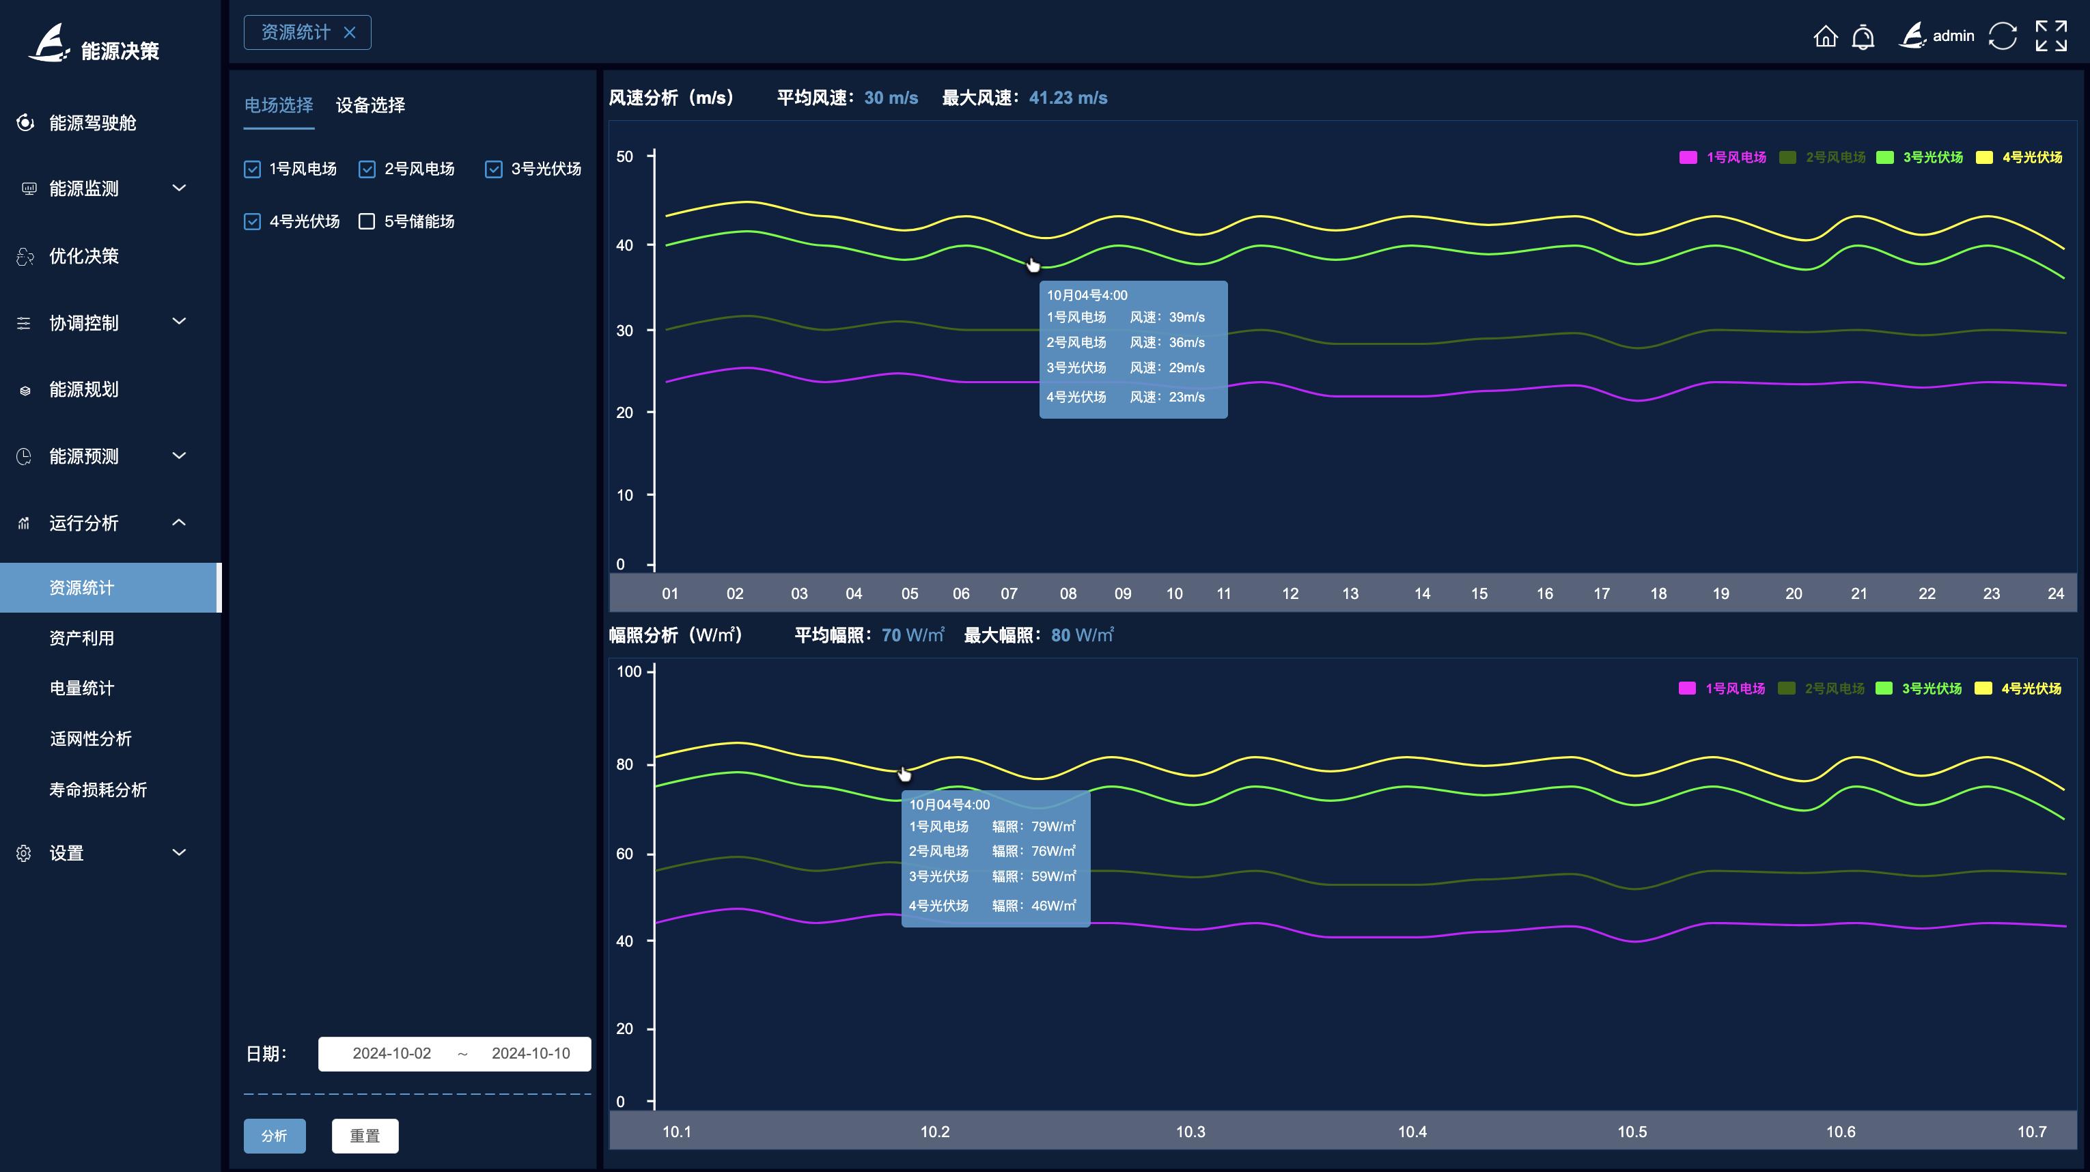Expand the 能源监测 menu chevron
Screen dimensions: 2090x1172
coord(180,189)
